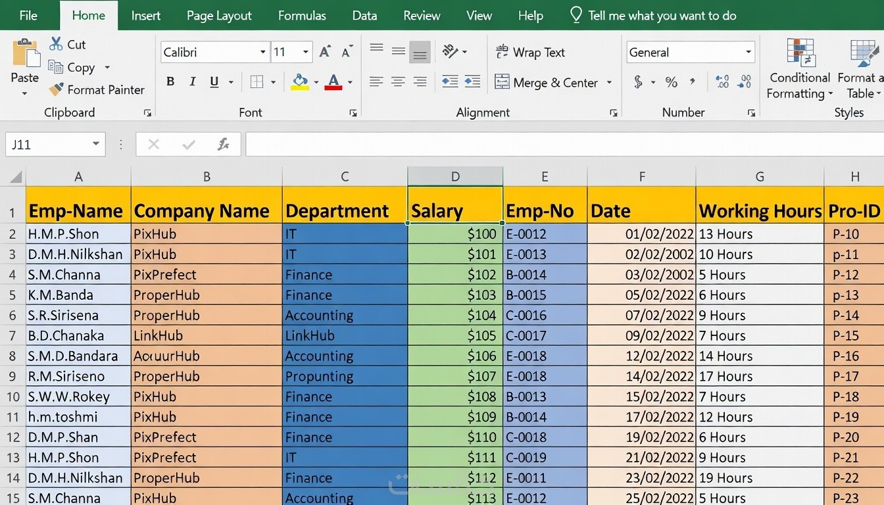Screen dimensions: 884x505
Task: Apply Comma Style number format
Action: pyautogui.click(x=693, y=82)
